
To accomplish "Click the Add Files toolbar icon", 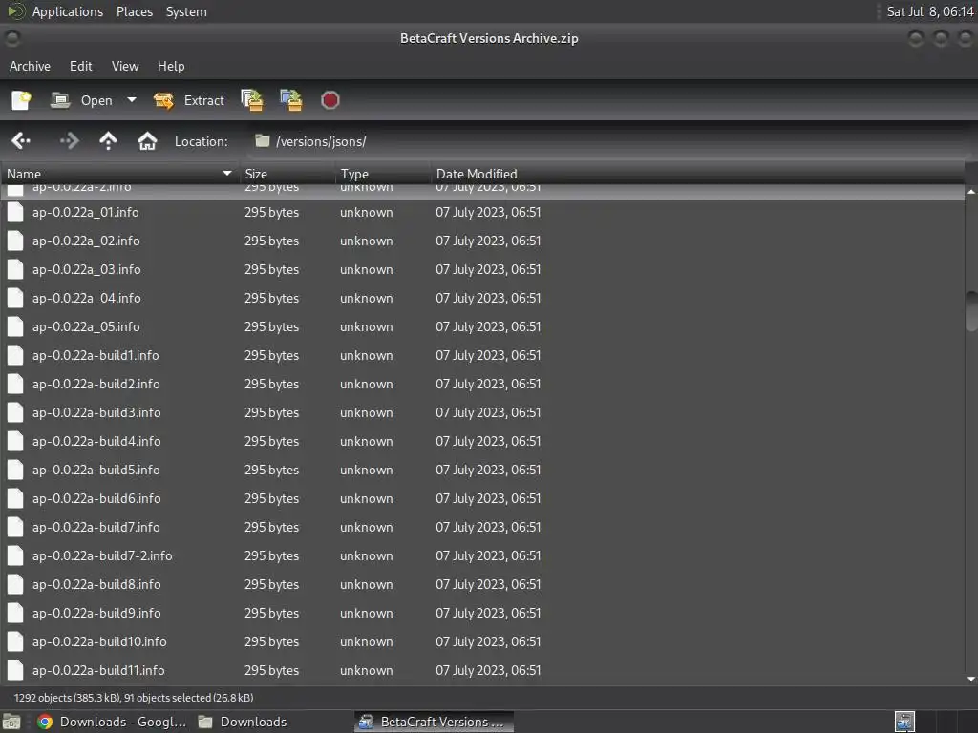I will pos(252,100).
